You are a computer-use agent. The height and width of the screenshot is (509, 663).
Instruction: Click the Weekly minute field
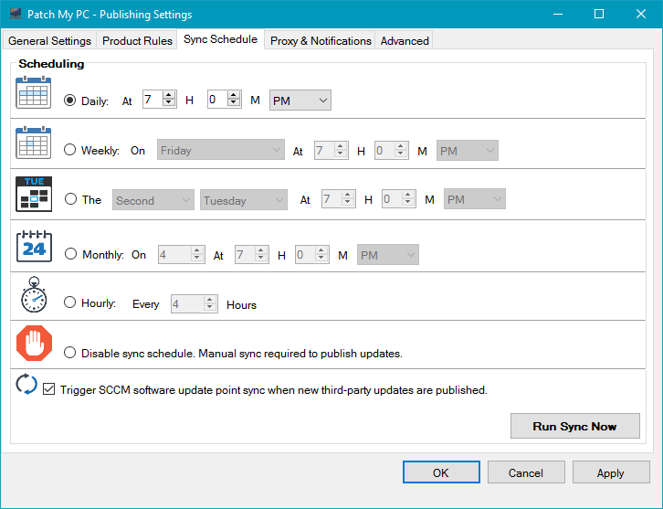[x=384, y=150]
